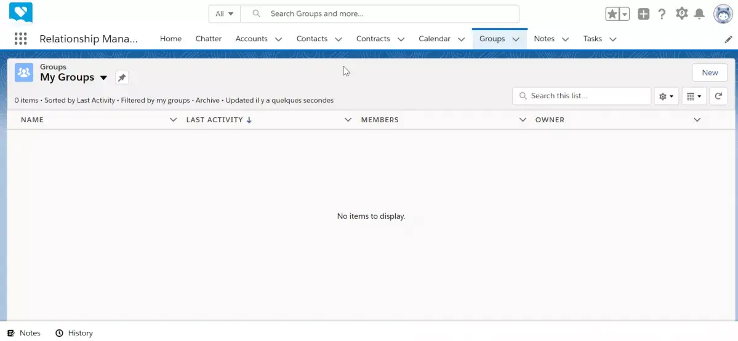Viewport: 738px width, 341px height.
Task: Open NAME column actions chevron
Action: pos(173,120)
